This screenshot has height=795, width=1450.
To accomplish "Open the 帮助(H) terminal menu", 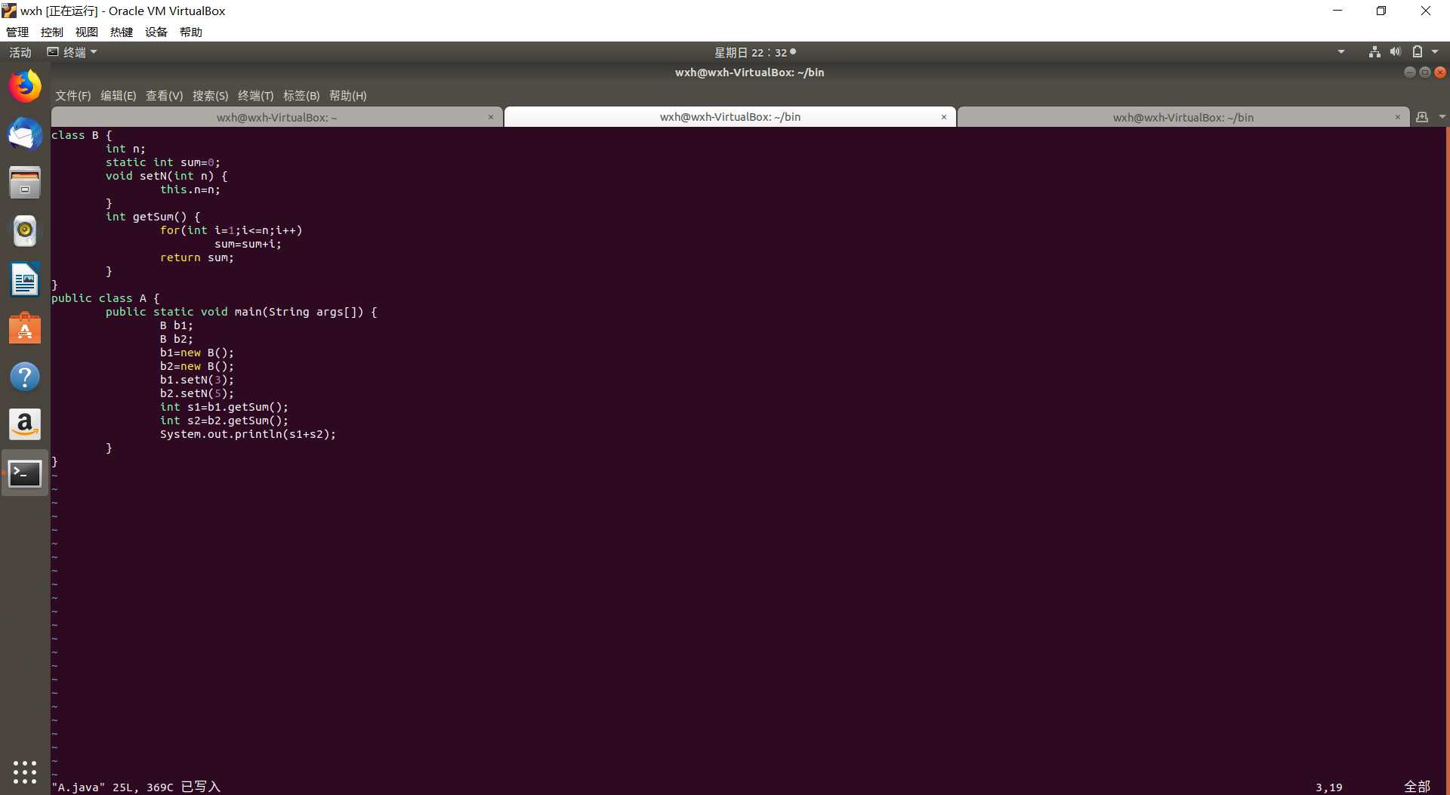I will [x=348, y=96].
